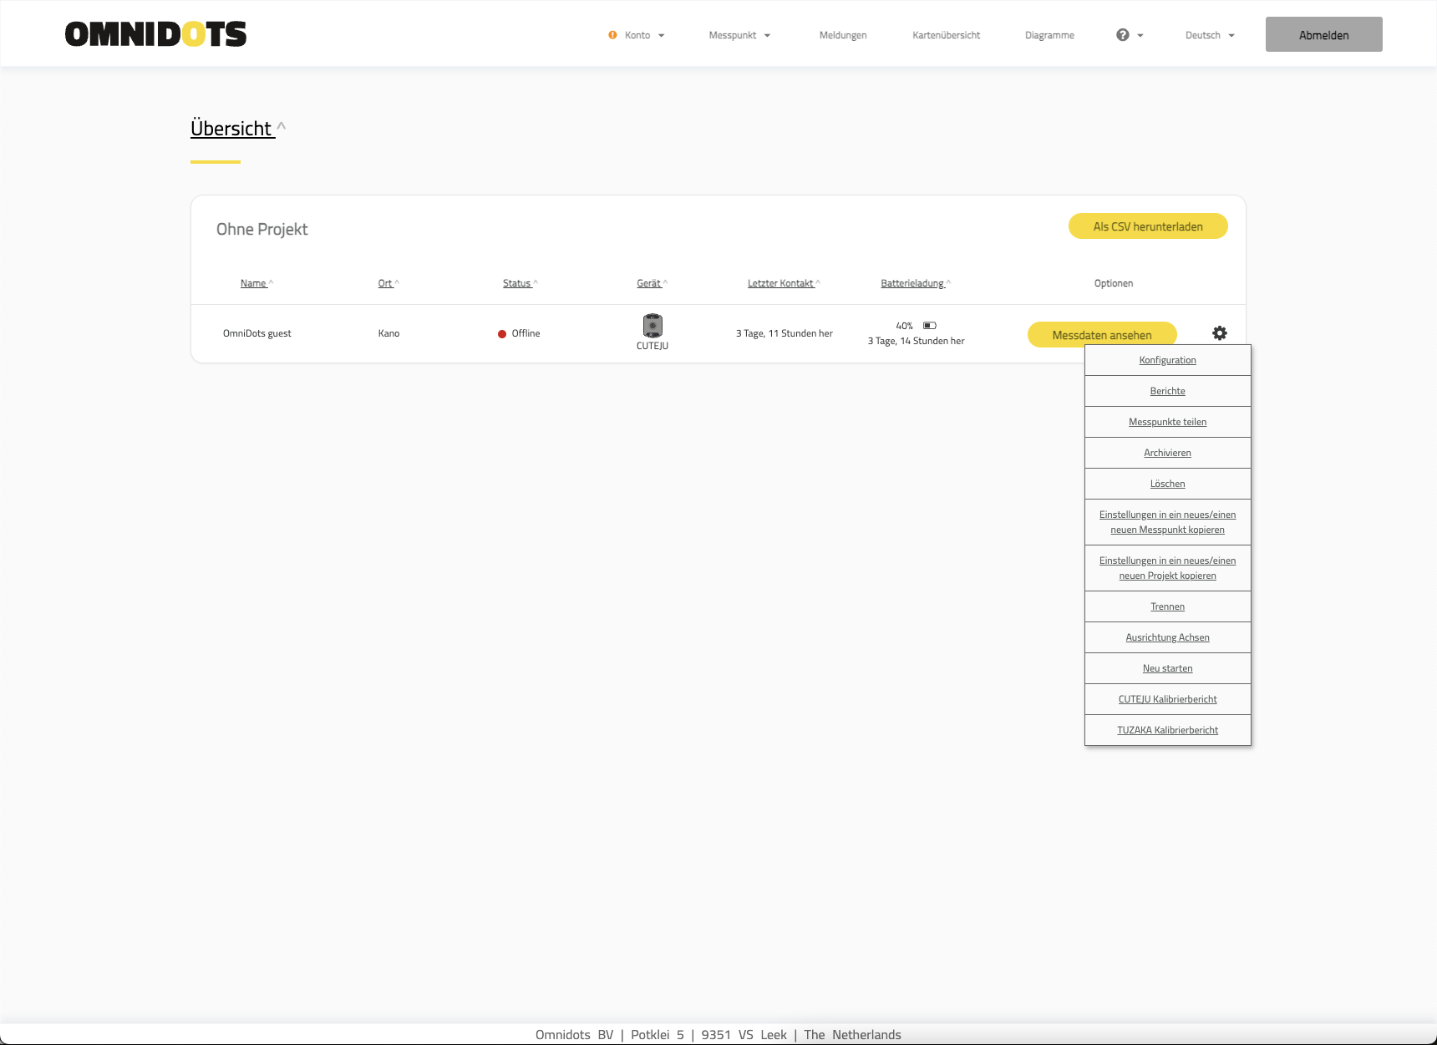Expand the Messpunkt dropdown
This screenshot has height=1045, width=1437.
coord(739,35)
